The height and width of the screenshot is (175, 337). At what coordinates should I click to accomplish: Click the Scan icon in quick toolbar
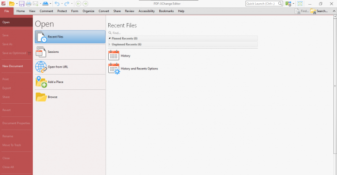pyautogui.click(x=45, y=4)
